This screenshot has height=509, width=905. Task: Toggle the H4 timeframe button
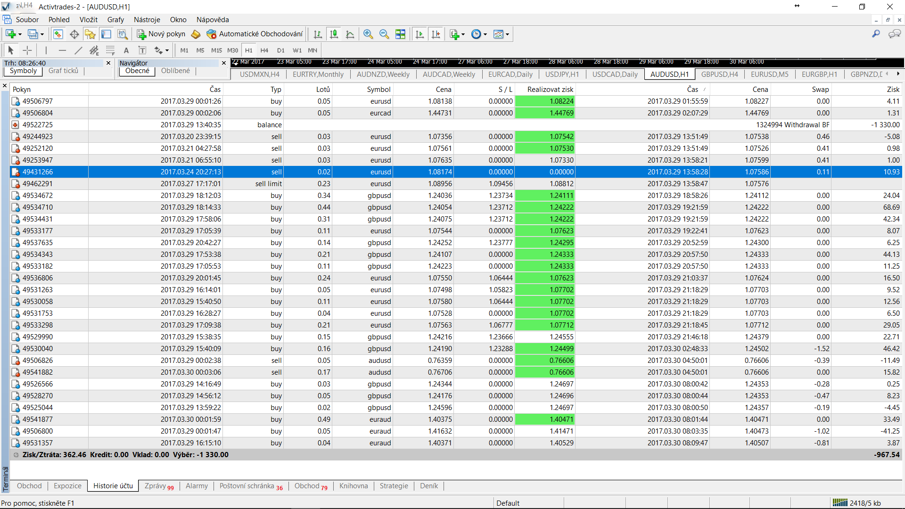(x=264, y=50)
